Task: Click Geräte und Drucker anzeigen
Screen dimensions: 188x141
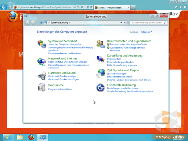Action: [x=62, y=76]
